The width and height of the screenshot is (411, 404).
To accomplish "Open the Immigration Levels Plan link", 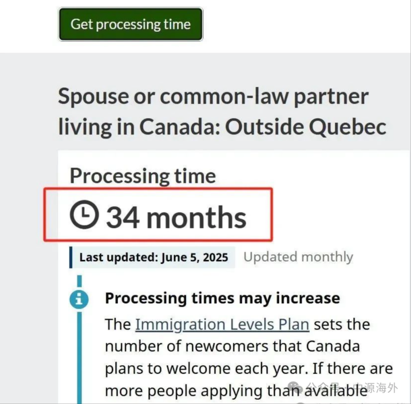I will pyautogui.click(x=222, y=325).
